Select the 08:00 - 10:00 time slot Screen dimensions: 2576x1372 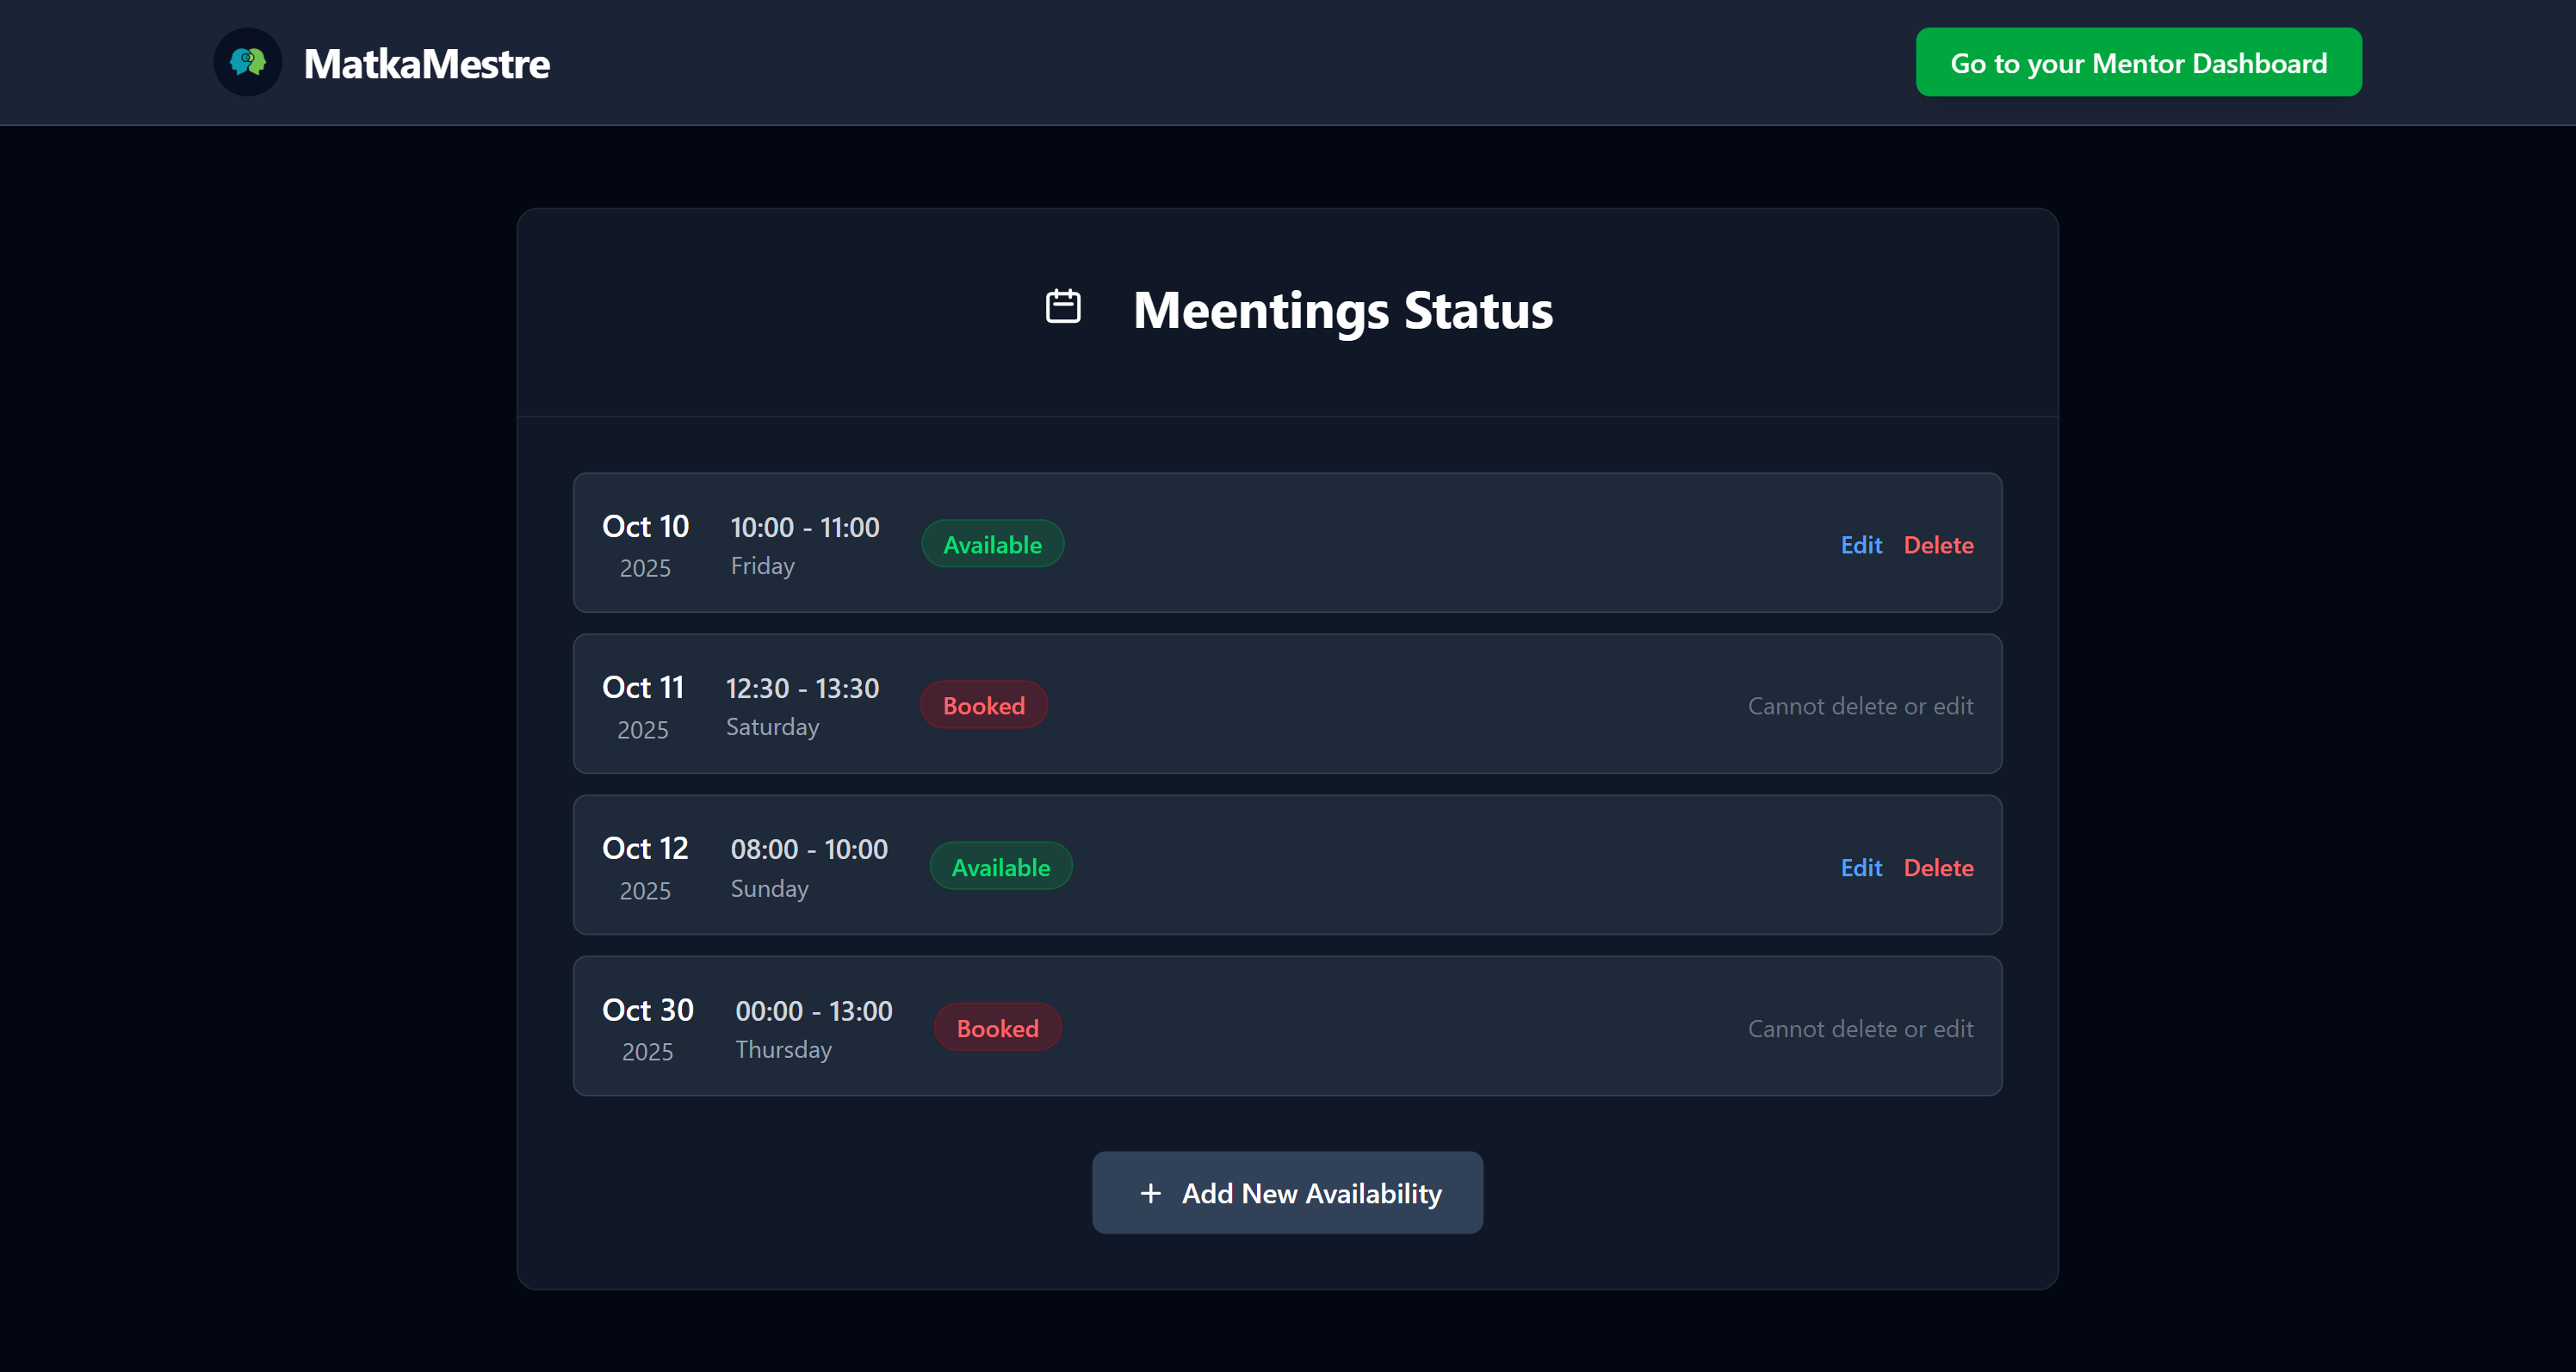(x=808, y=850)
